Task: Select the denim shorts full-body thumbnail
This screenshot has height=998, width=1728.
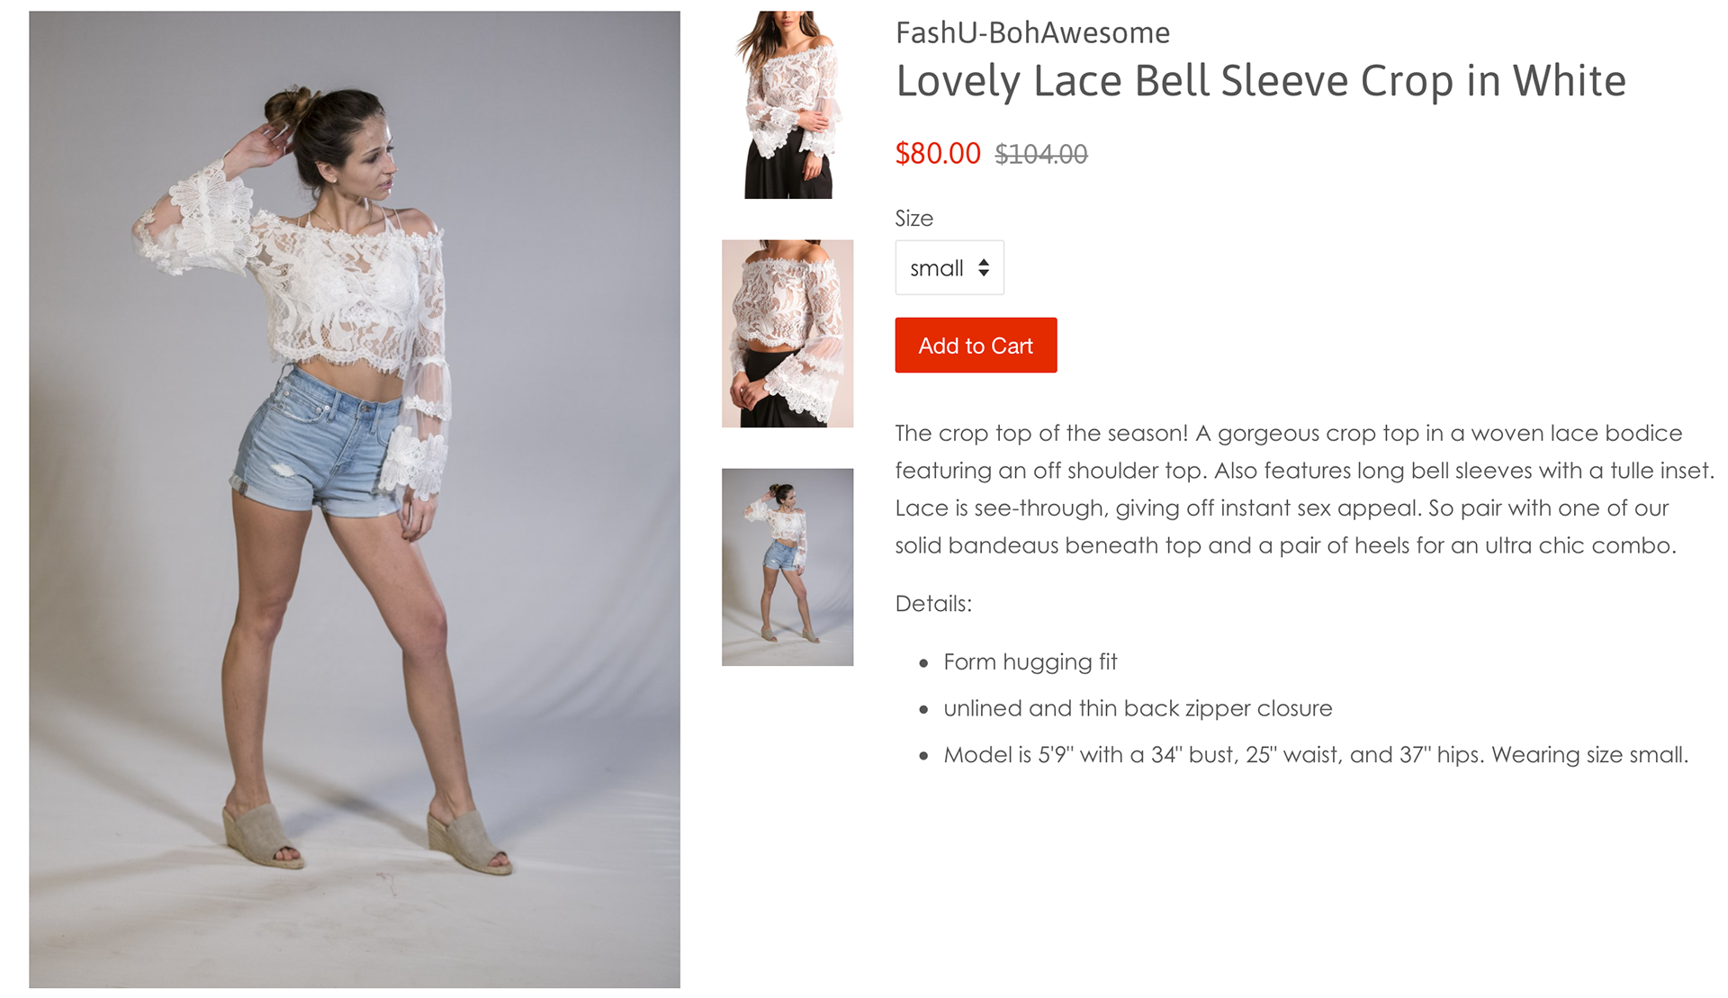Action: [x=787, y=567]
